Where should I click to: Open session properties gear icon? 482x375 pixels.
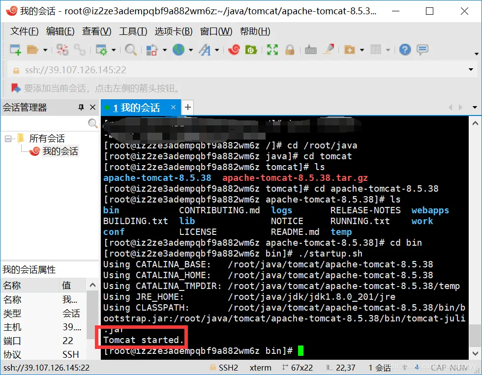click(101, 50)
